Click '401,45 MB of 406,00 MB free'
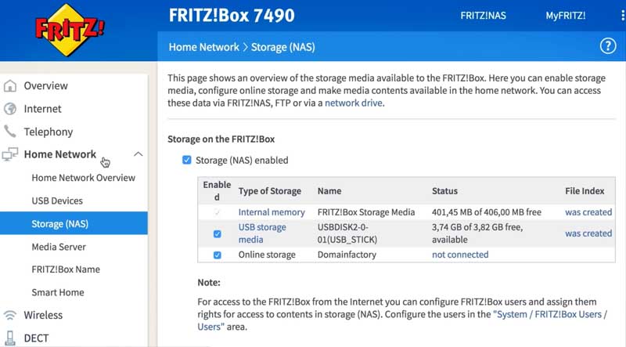Screen dimensions: 626x347 486,212
